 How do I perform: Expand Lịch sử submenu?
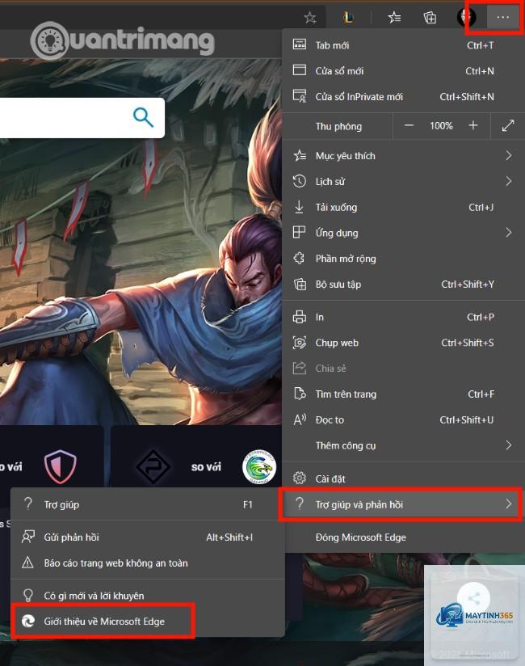403,181
